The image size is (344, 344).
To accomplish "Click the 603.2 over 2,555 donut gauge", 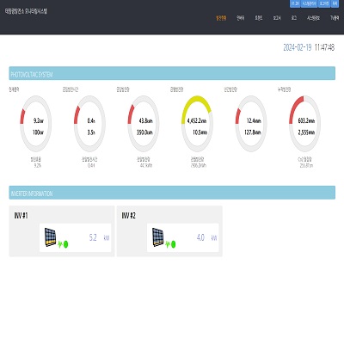I will click(x=304, y=124).
